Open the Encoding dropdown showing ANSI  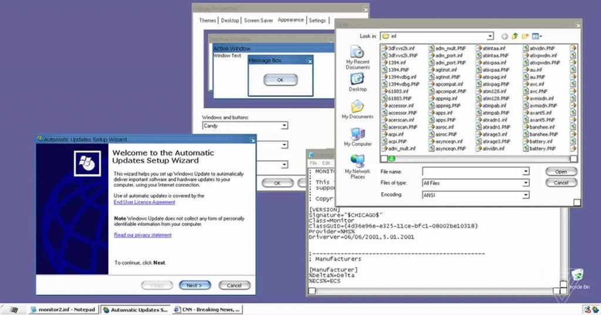click(x=525, y=195)
